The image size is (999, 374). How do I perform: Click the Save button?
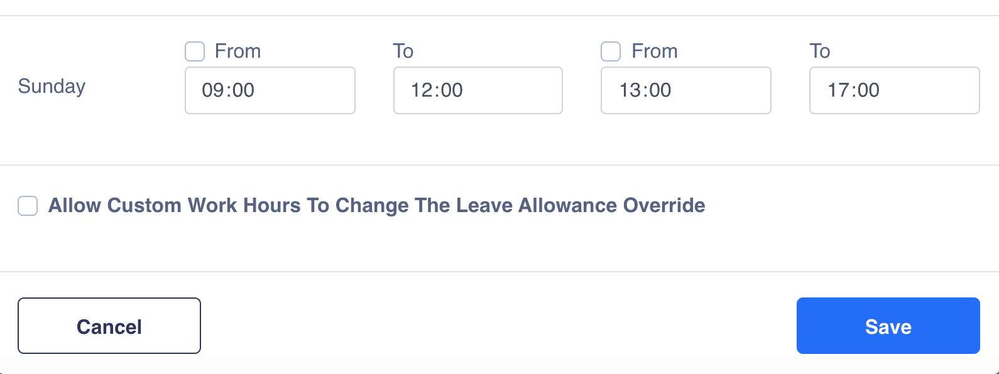[x=888, y=326]
